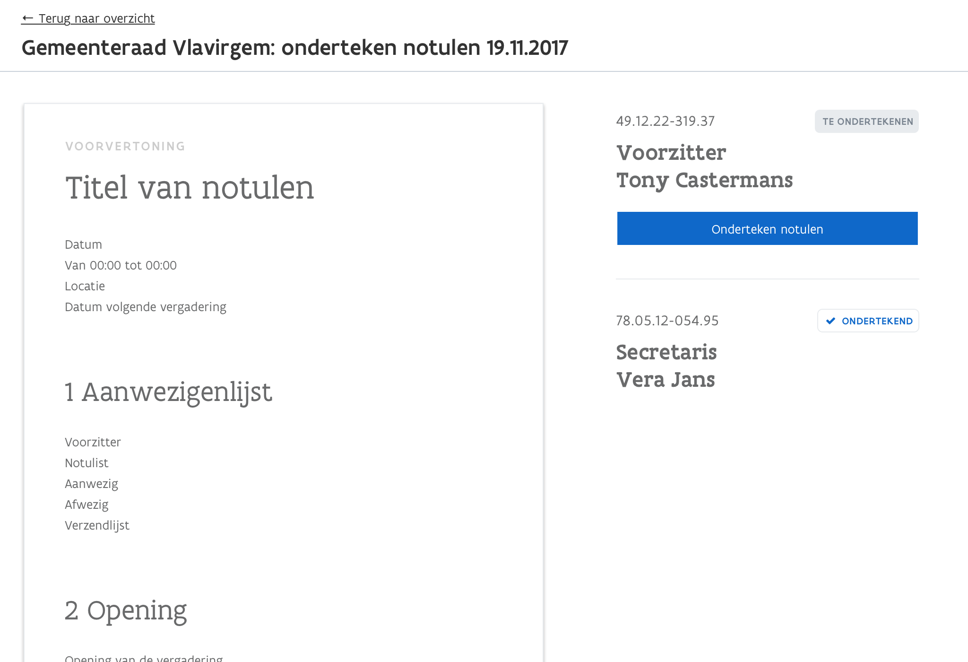Click the back arrow icon
968x662 pixels.
coord(28,18)
